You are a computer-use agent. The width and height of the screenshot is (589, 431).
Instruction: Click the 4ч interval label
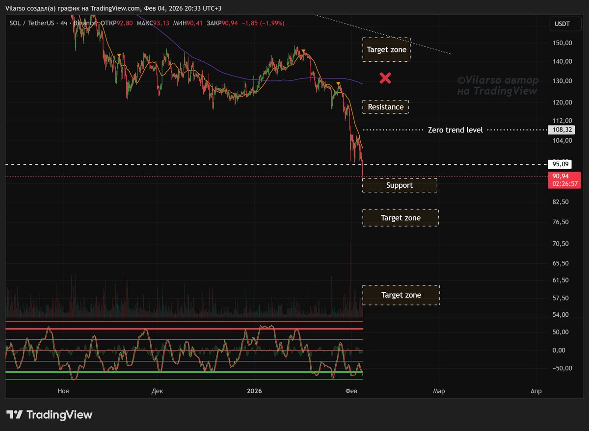(x=64, y=23)
